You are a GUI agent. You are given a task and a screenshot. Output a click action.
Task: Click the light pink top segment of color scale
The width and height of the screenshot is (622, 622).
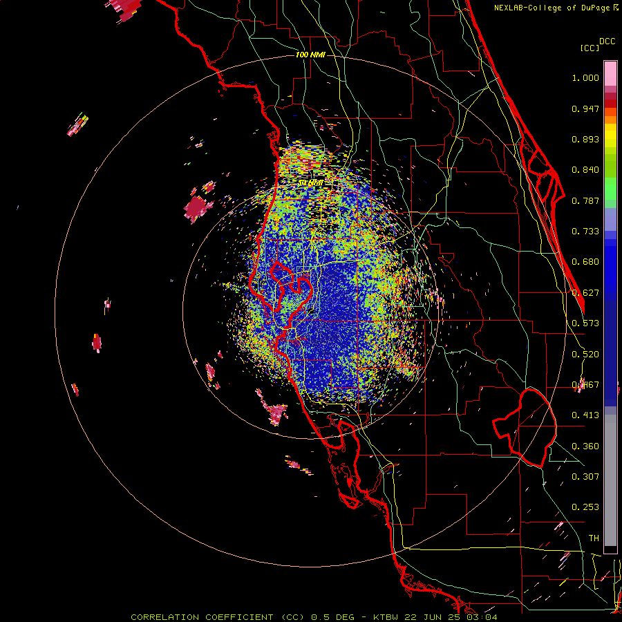point(610,74)
